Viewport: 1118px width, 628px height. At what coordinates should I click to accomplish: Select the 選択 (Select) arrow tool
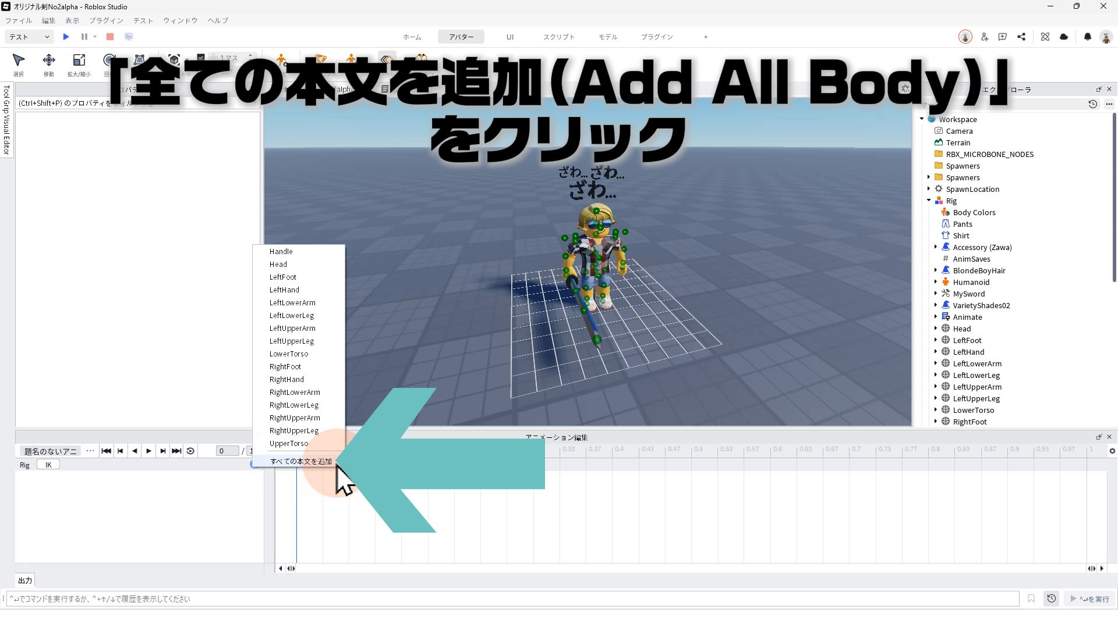point(19,60)
